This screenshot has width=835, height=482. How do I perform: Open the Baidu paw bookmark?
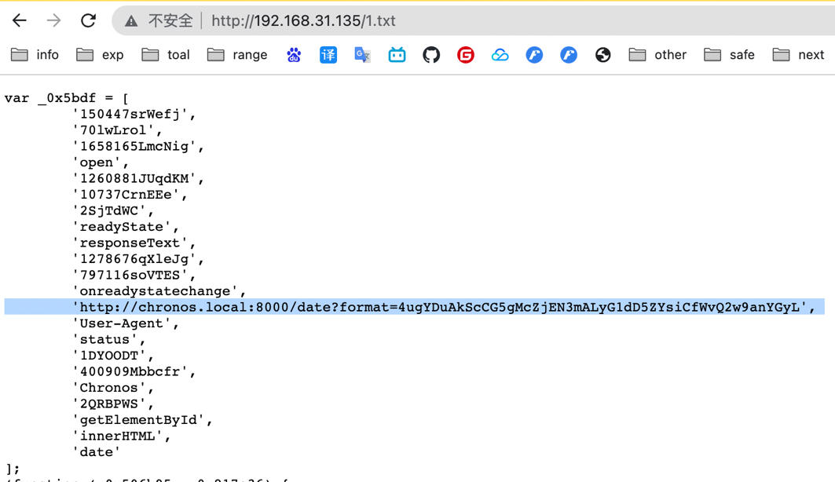(294, 55)
